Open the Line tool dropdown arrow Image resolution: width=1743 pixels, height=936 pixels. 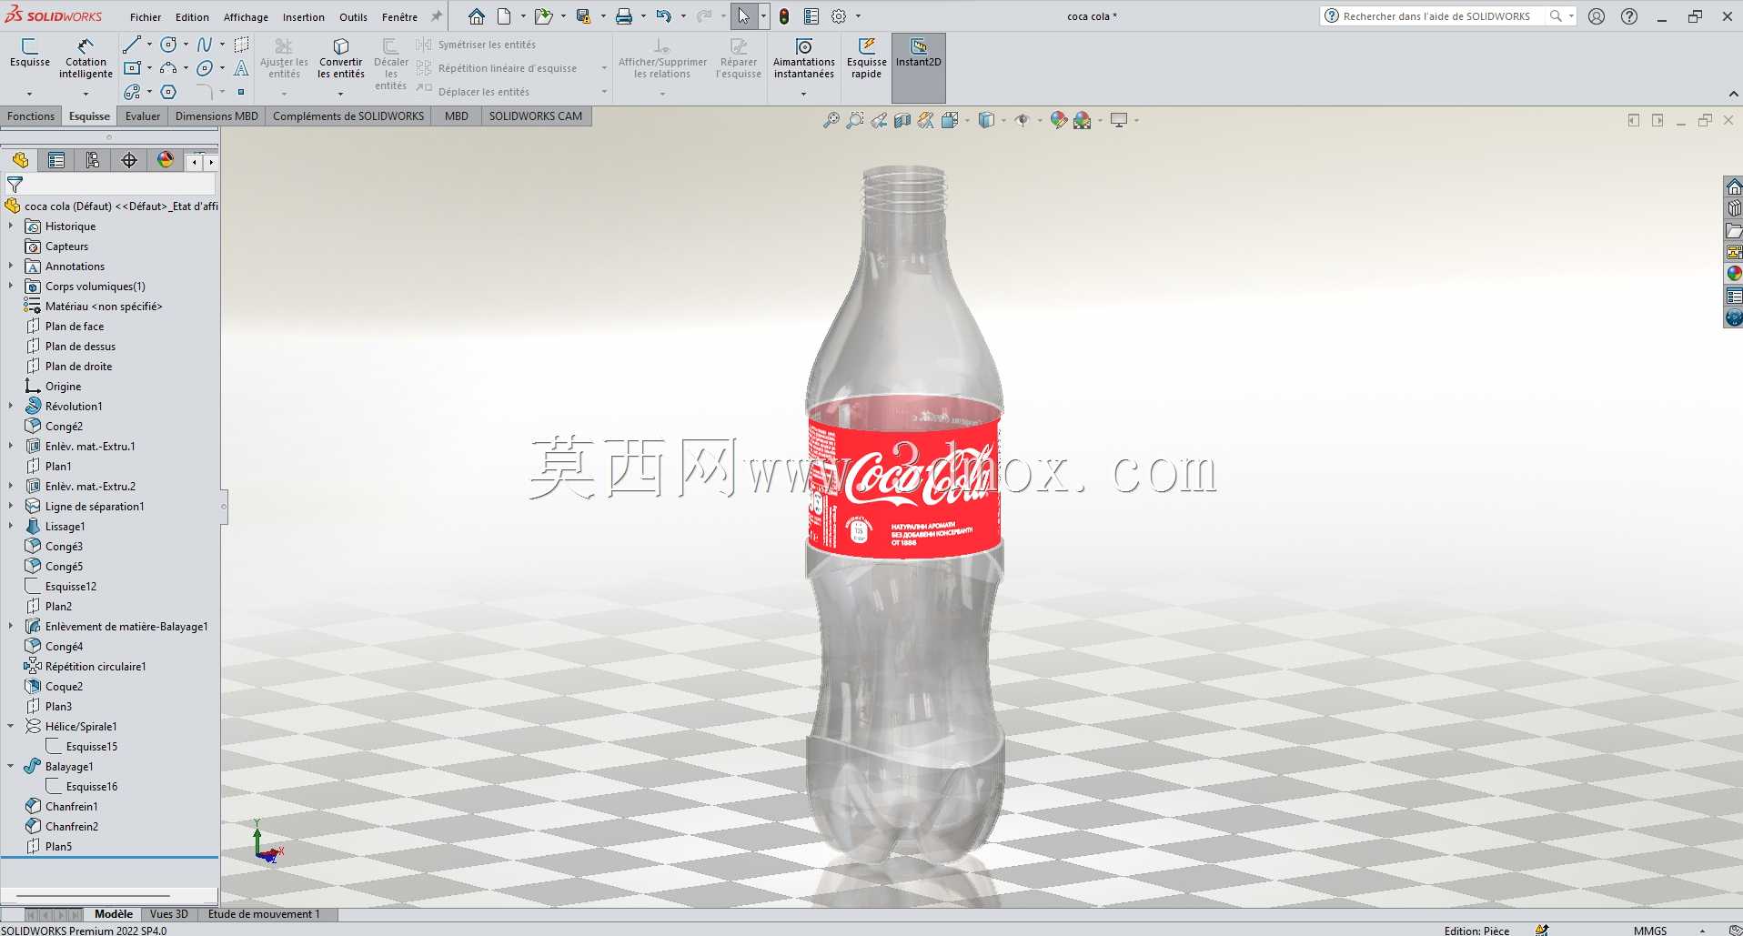pyautogui.click(x=149, y=45)
